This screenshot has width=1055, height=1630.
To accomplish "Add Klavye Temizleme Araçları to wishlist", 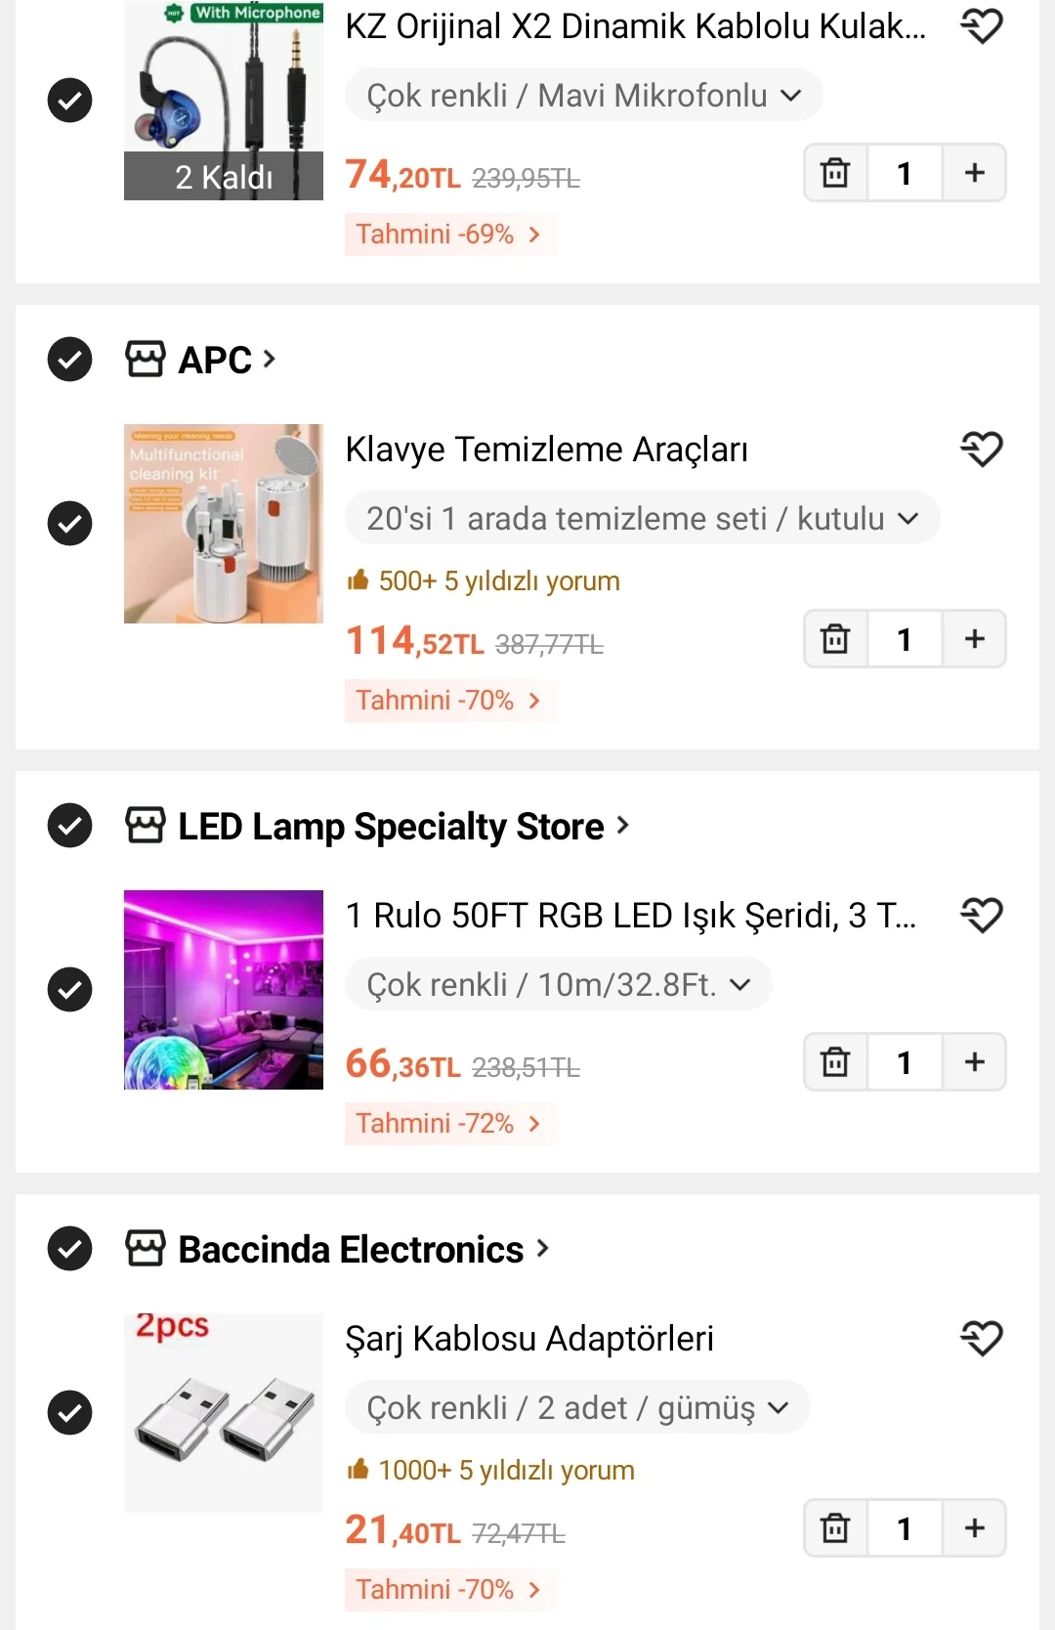I will (x=982, y=450).
